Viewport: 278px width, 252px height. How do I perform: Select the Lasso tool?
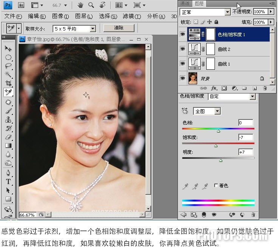point(8,66)
